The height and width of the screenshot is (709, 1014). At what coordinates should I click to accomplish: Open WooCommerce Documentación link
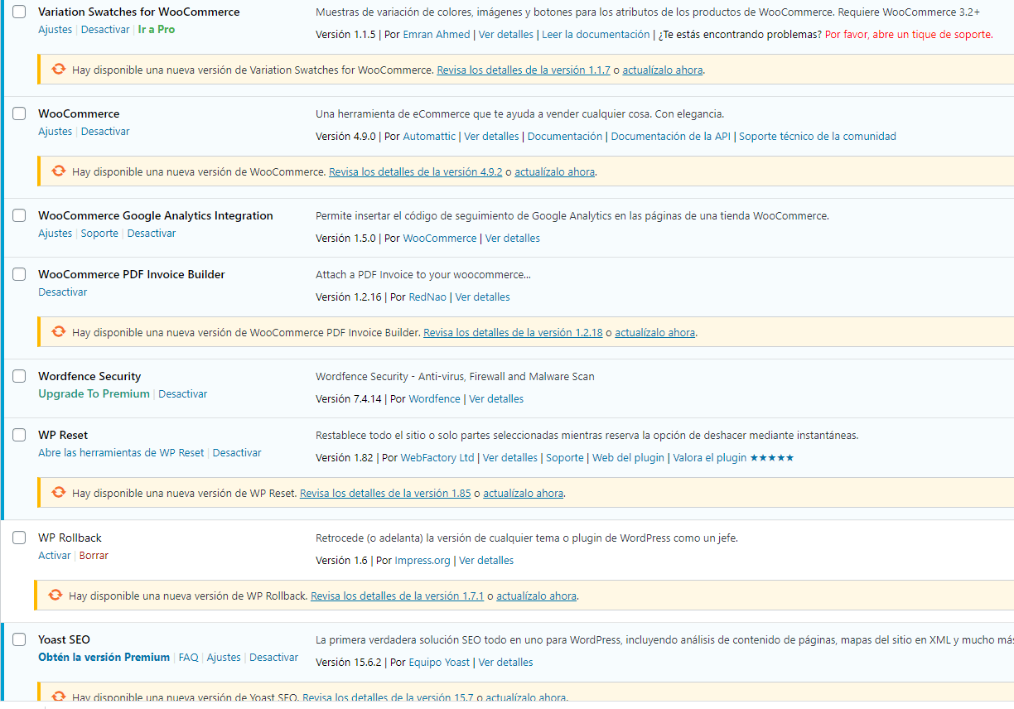[565, 137]
